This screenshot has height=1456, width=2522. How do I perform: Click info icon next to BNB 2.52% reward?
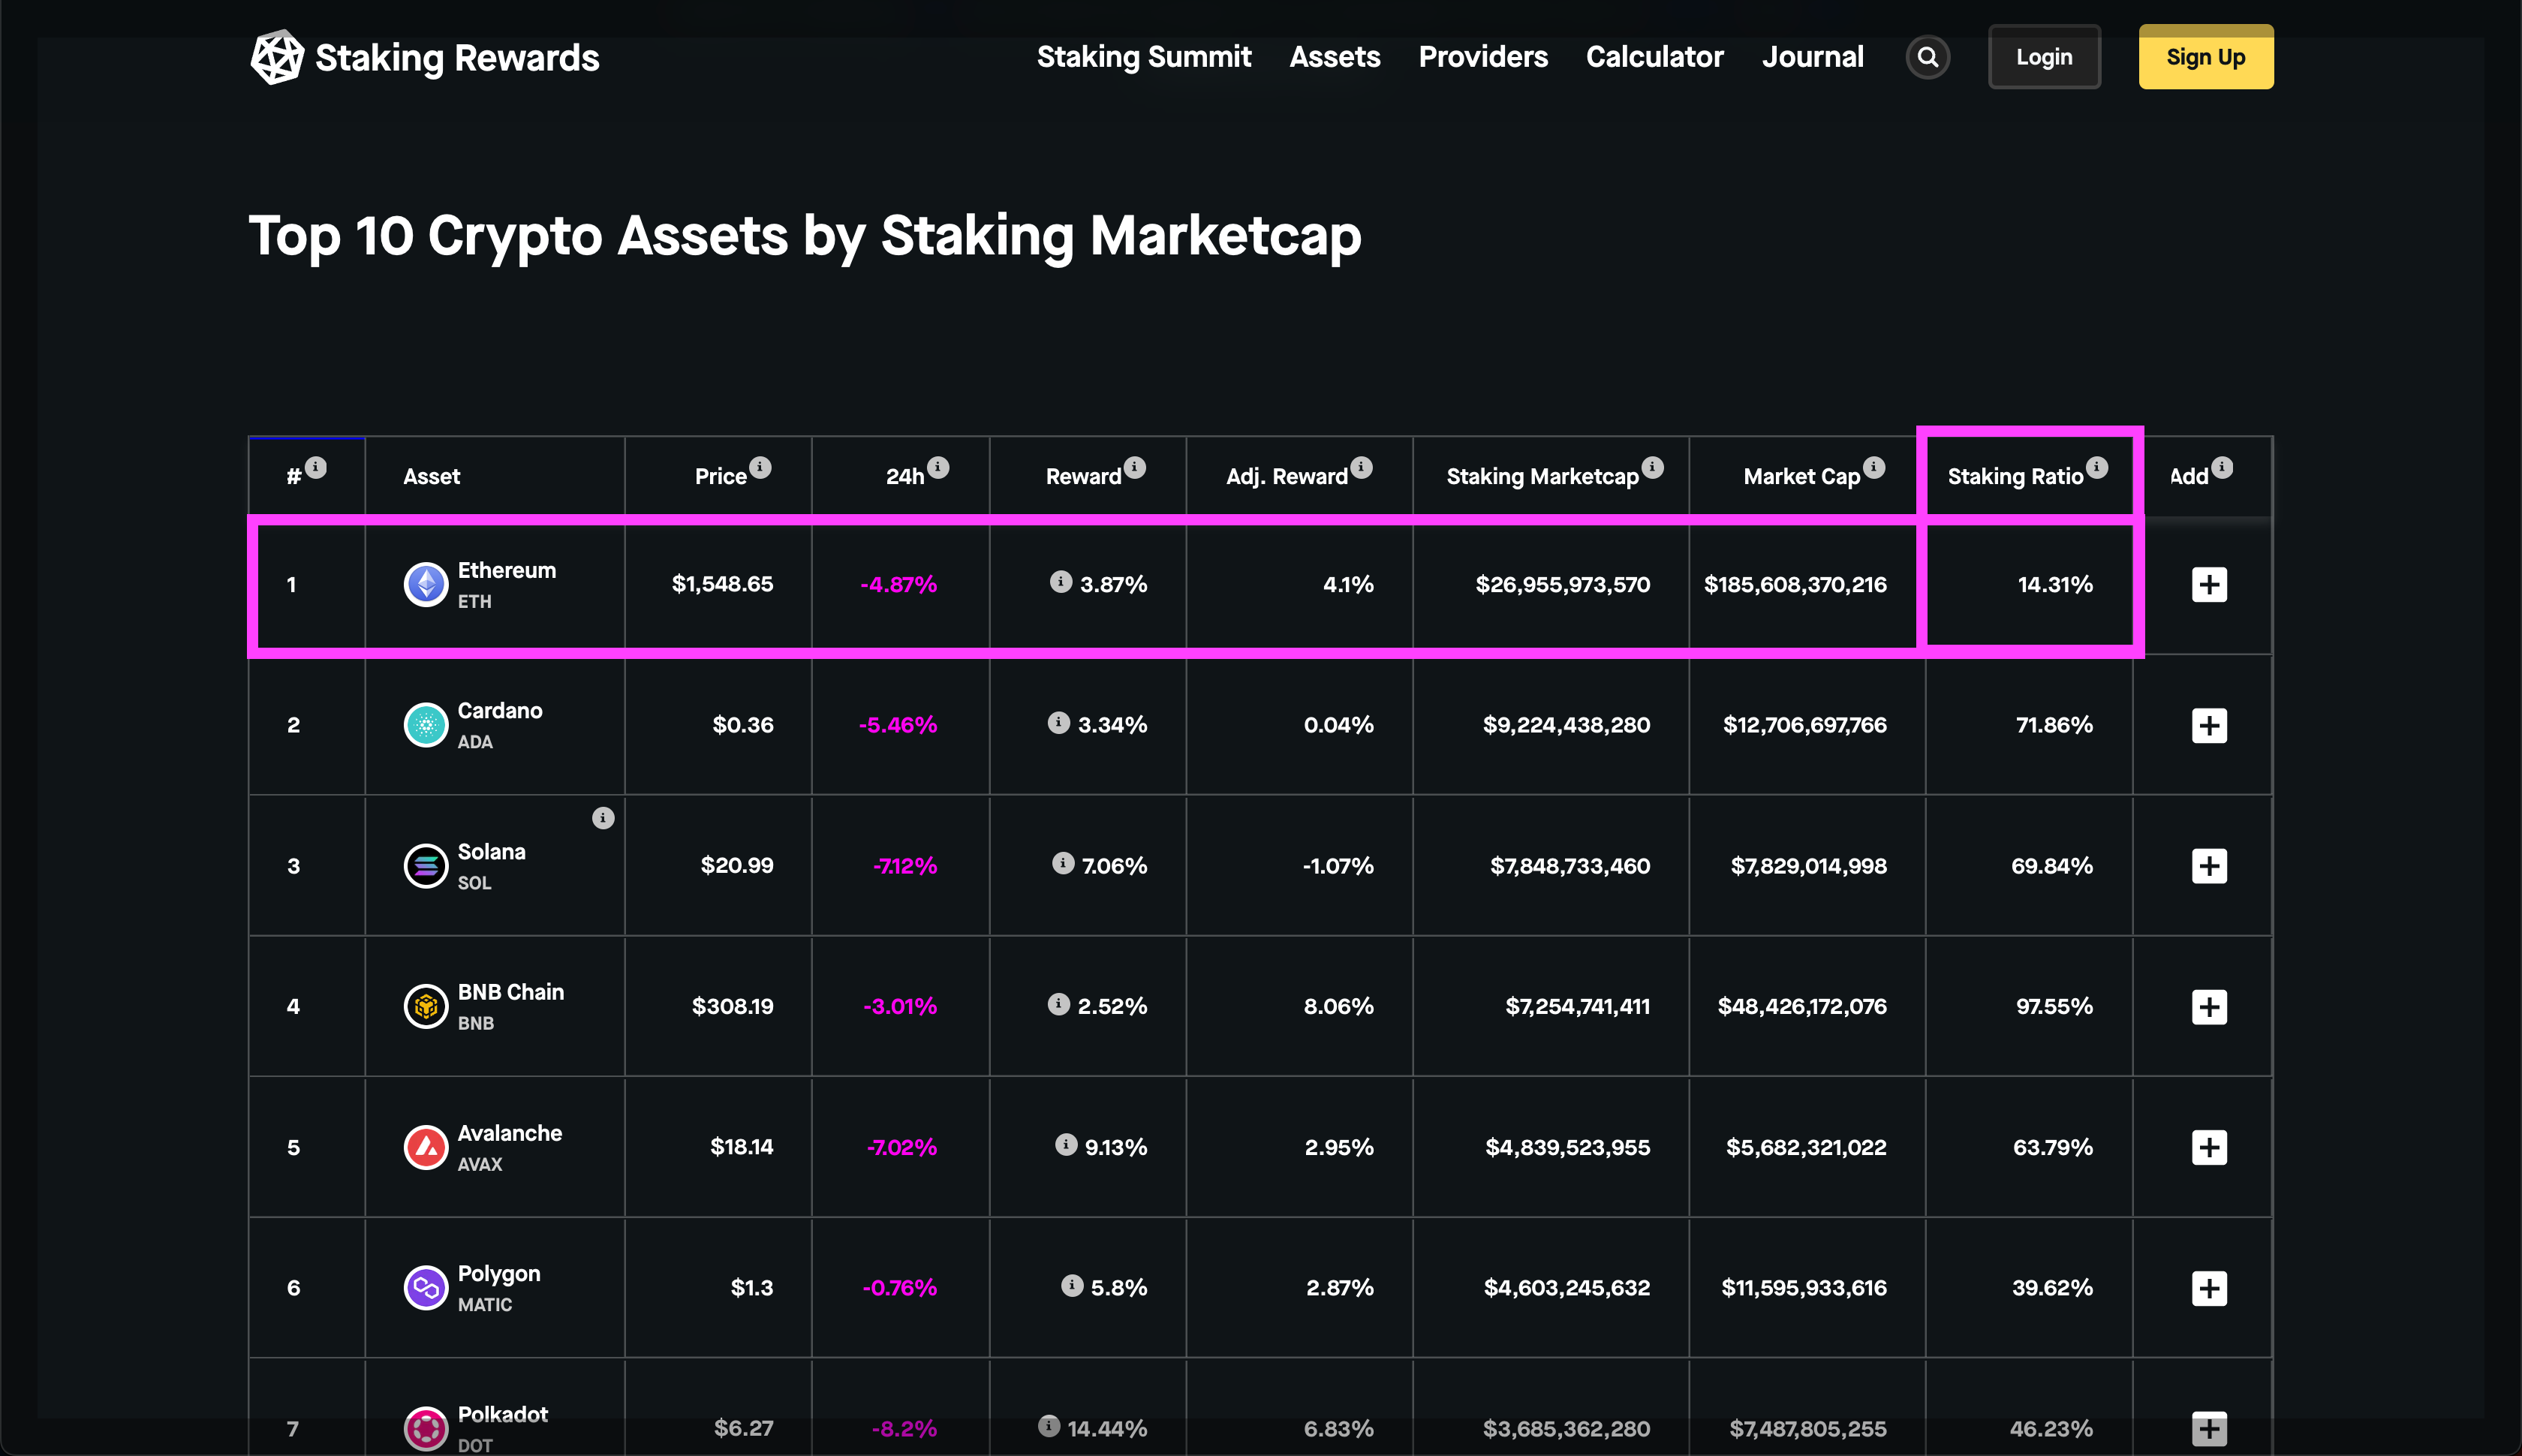tap(1058, 1003)
